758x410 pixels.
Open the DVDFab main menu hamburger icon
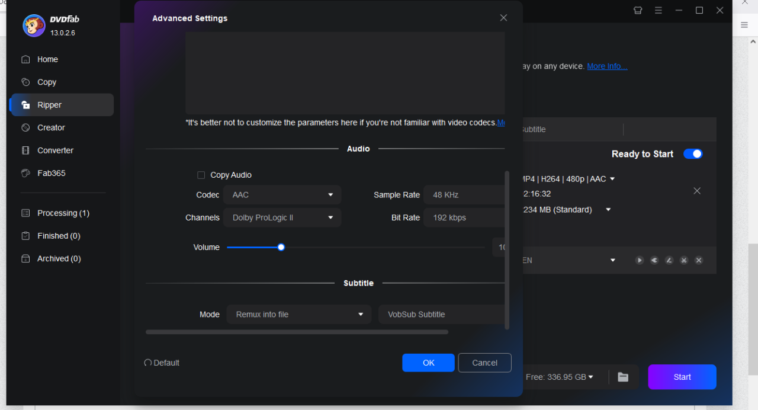coord(659,10)
